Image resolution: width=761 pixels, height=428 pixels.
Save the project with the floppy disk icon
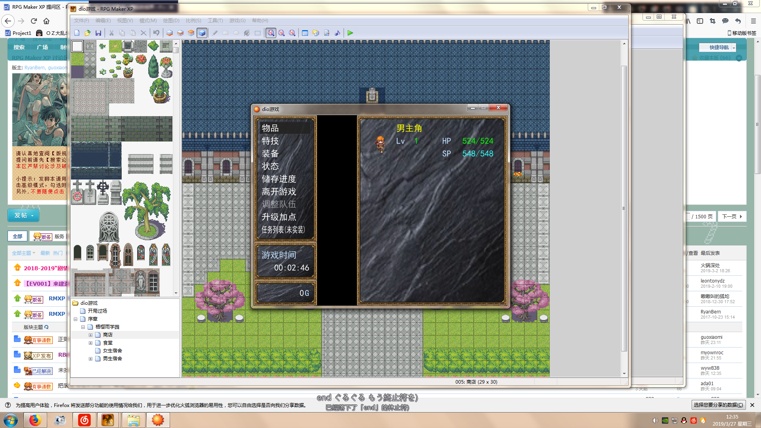coord(98,33)
